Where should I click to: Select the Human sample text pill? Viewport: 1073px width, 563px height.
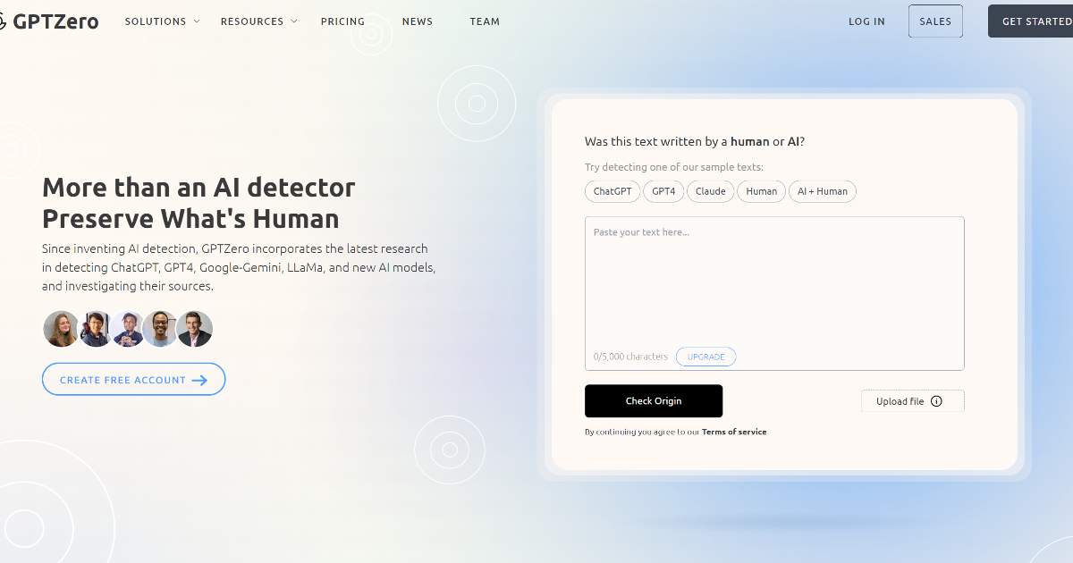pos(761,191)
